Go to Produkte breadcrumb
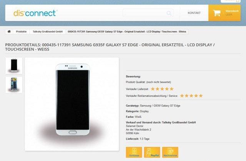Screen dimensions: 246x161 tap(21, 31)
